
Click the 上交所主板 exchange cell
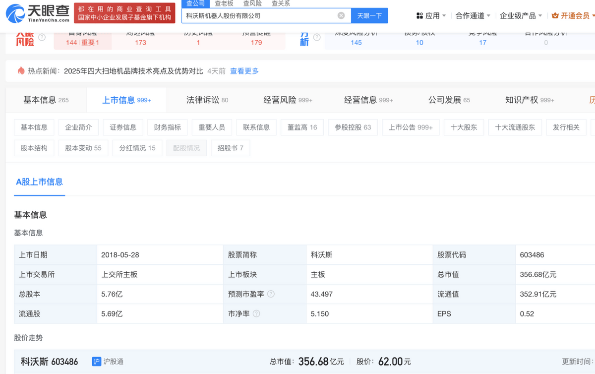click(x=119, y=274)
